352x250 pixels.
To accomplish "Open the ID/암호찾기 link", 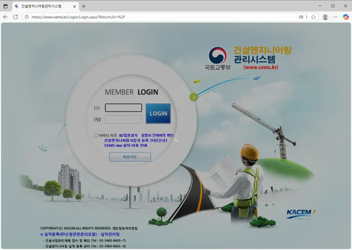I will [x=128, y=135].
